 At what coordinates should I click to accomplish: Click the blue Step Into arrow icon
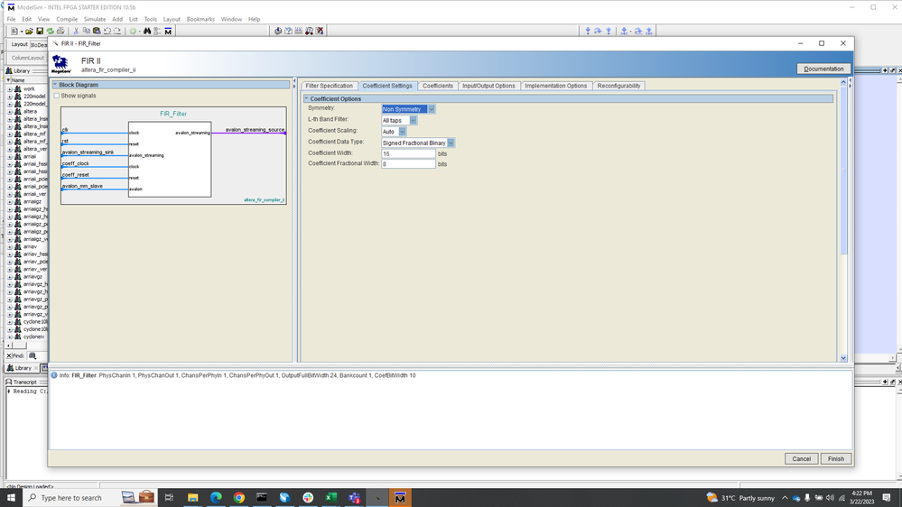(x=588, y=31)
